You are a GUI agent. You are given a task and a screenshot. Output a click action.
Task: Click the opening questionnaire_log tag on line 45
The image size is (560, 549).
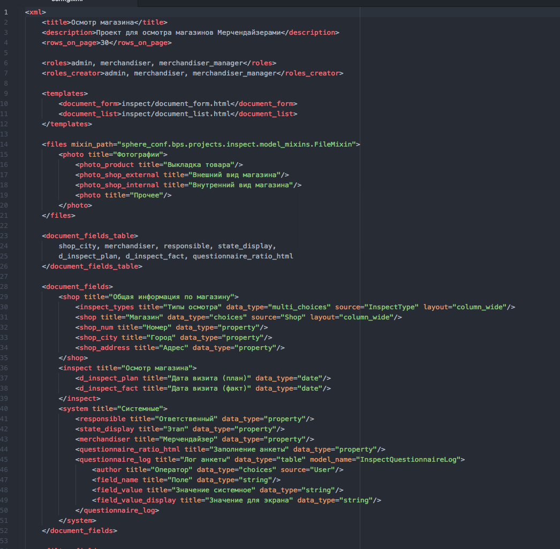(113, 460)
